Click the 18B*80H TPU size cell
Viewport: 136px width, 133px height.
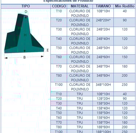(x=103, y=127)
